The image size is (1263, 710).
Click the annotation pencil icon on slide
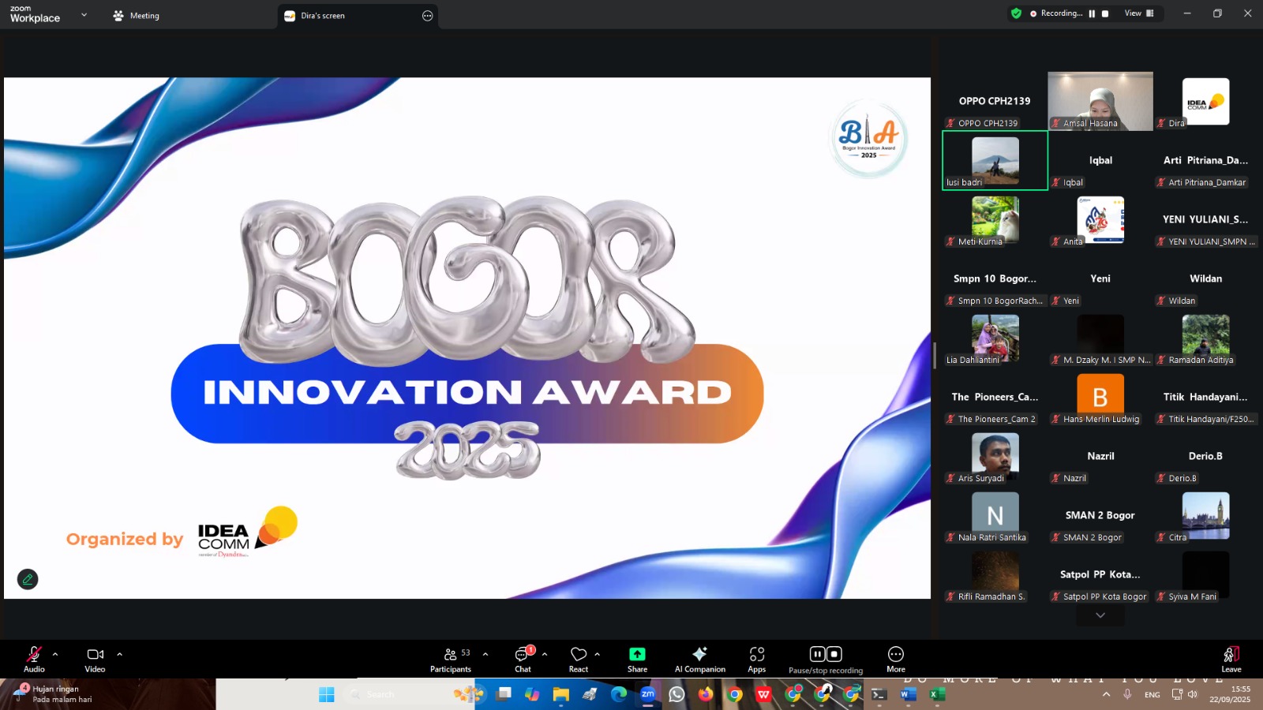pos(28,579)
